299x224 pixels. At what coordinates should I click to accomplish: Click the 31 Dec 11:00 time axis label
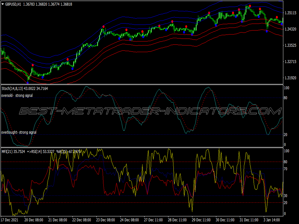pos(249,220)
